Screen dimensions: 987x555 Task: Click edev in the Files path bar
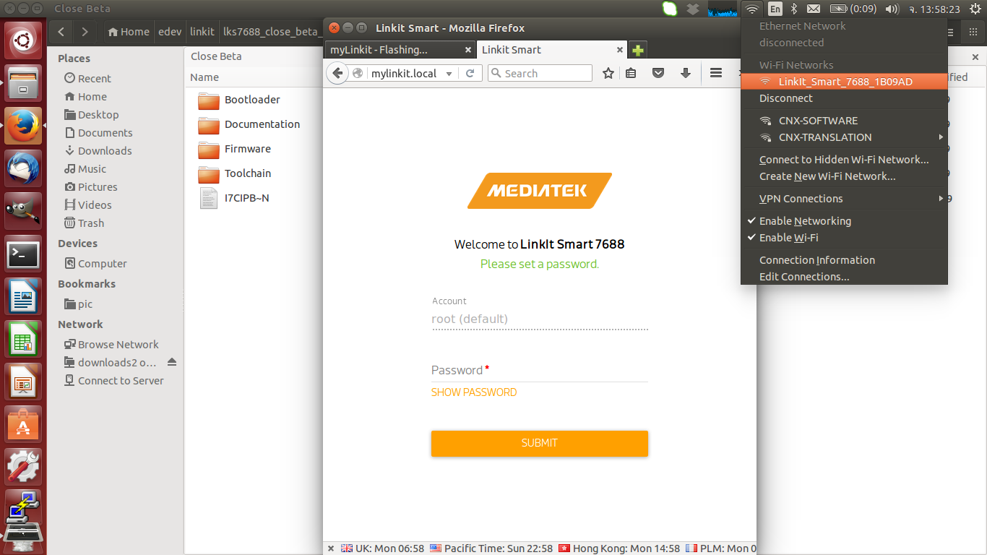coord(170,32)
